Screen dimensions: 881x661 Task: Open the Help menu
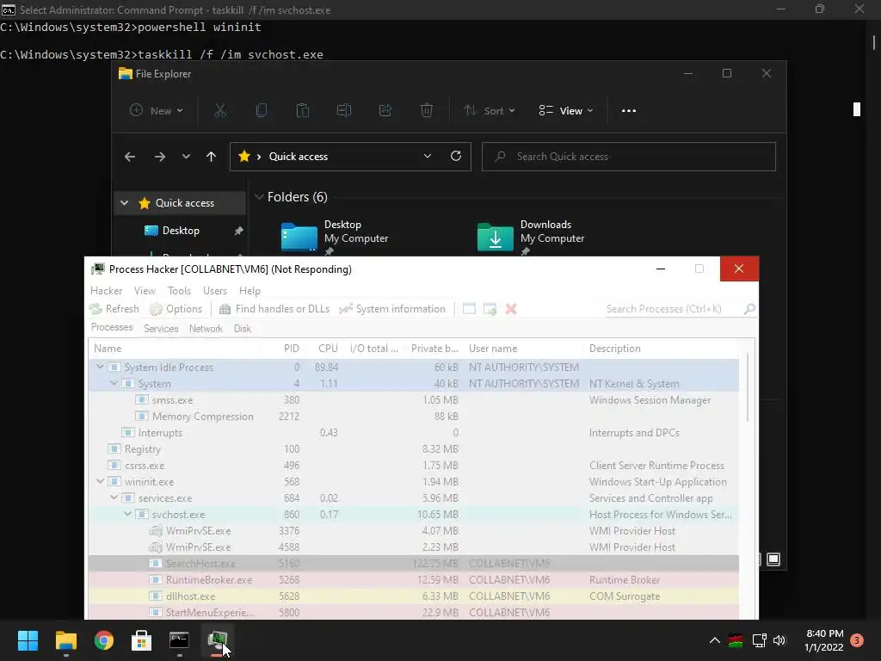coord(250,291)
